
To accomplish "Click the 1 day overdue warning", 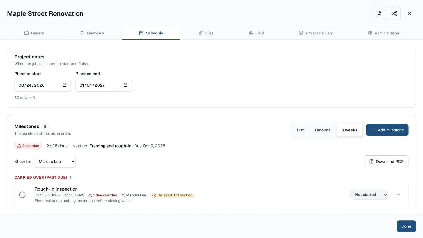I will pos(103,195).
